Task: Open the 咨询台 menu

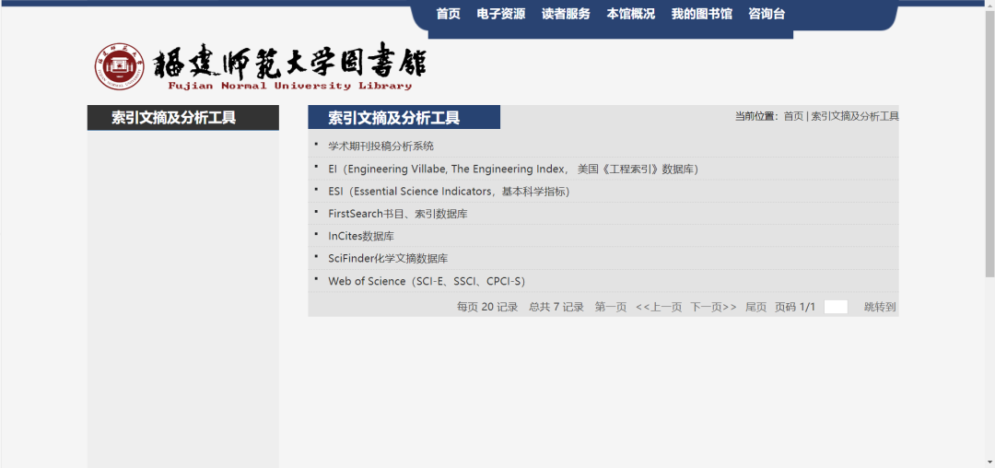Action: tap(767, 14)
